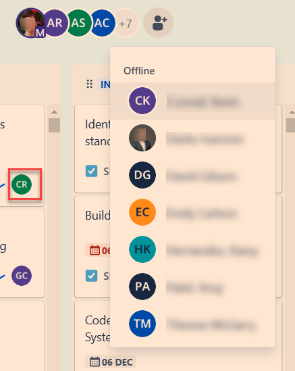Choose the PA member in Offline list

(192, 287)
